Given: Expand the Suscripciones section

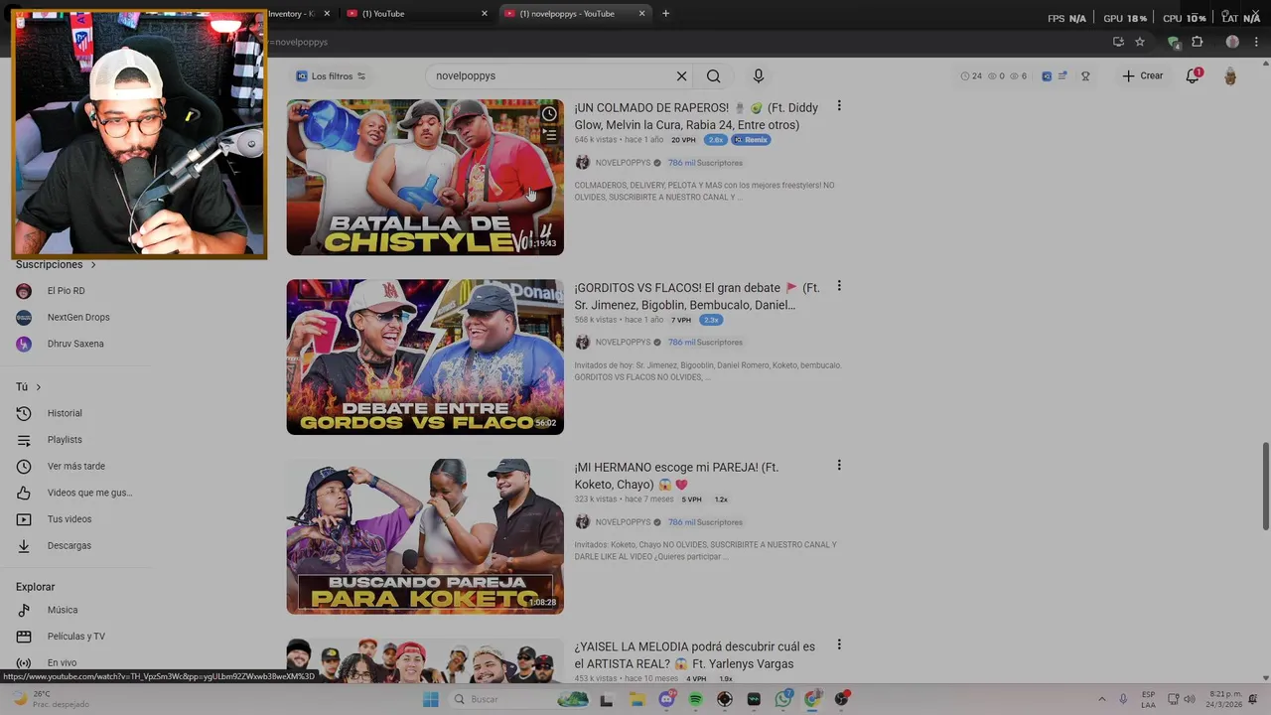Looking at the screenshot, I should [57, 265].
